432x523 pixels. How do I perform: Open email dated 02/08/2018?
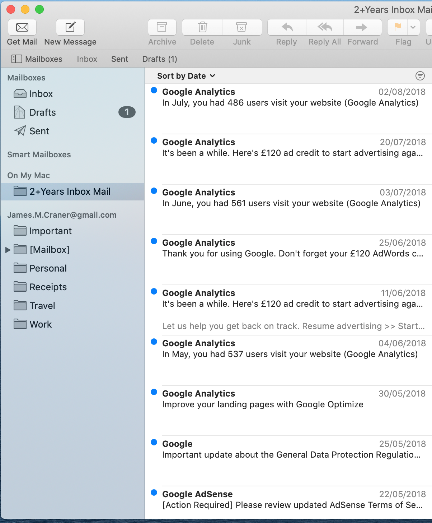pyautogui.click(x=288, y=109)
